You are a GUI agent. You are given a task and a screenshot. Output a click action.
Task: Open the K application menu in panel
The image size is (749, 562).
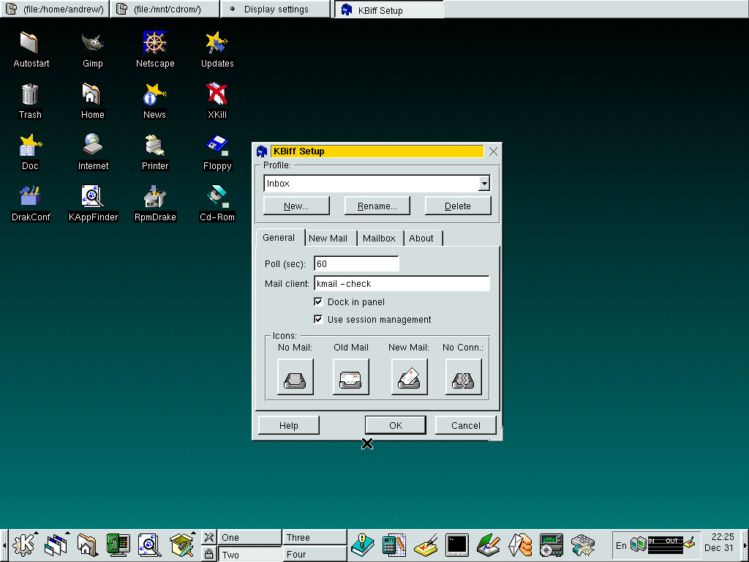24,544
